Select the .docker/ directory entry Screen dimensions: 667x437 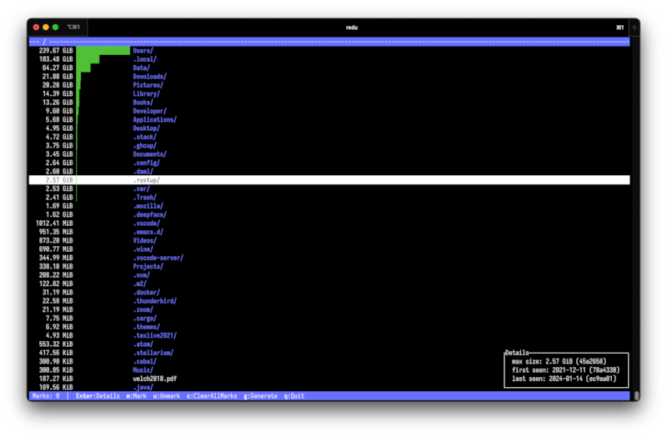click(x=147, y=293)
